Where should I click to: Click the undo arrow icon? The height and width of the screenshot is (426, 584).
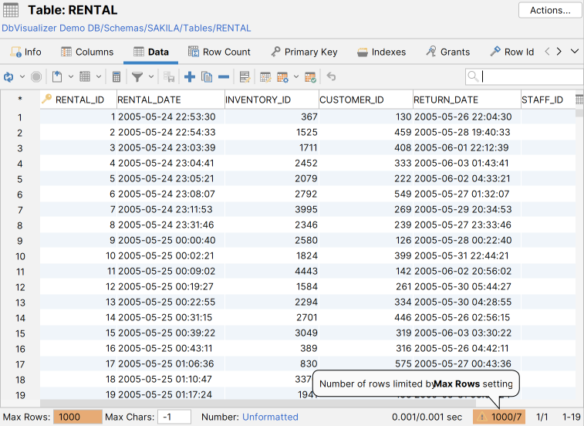pyautogui.click(x=331, y=77)
